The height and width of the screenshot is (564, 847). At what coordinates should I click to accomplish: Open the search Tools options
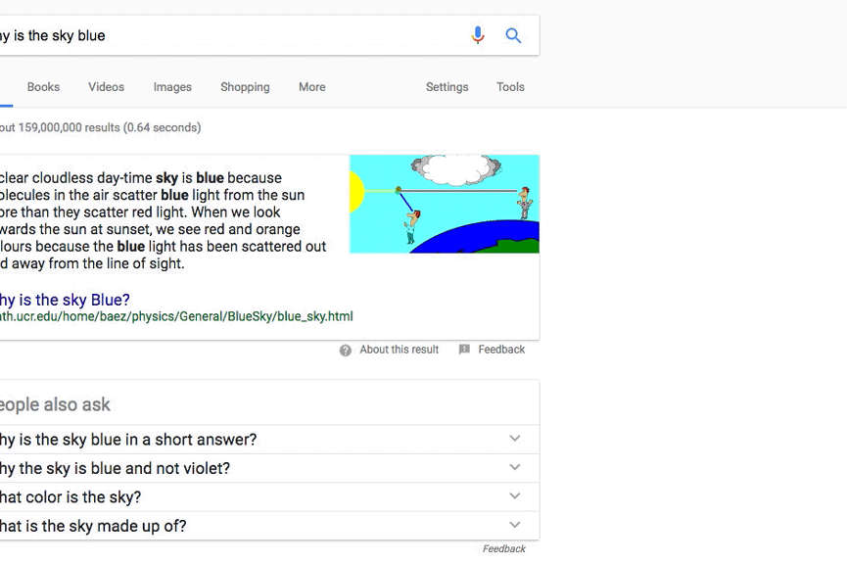[510, 87]
